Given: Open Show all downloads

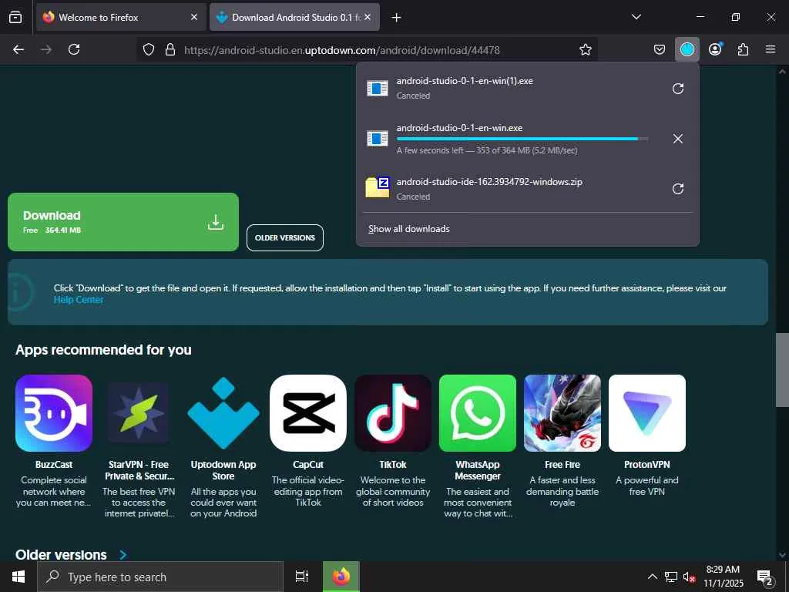Looking at the screenshot, I should pos(408,229).
